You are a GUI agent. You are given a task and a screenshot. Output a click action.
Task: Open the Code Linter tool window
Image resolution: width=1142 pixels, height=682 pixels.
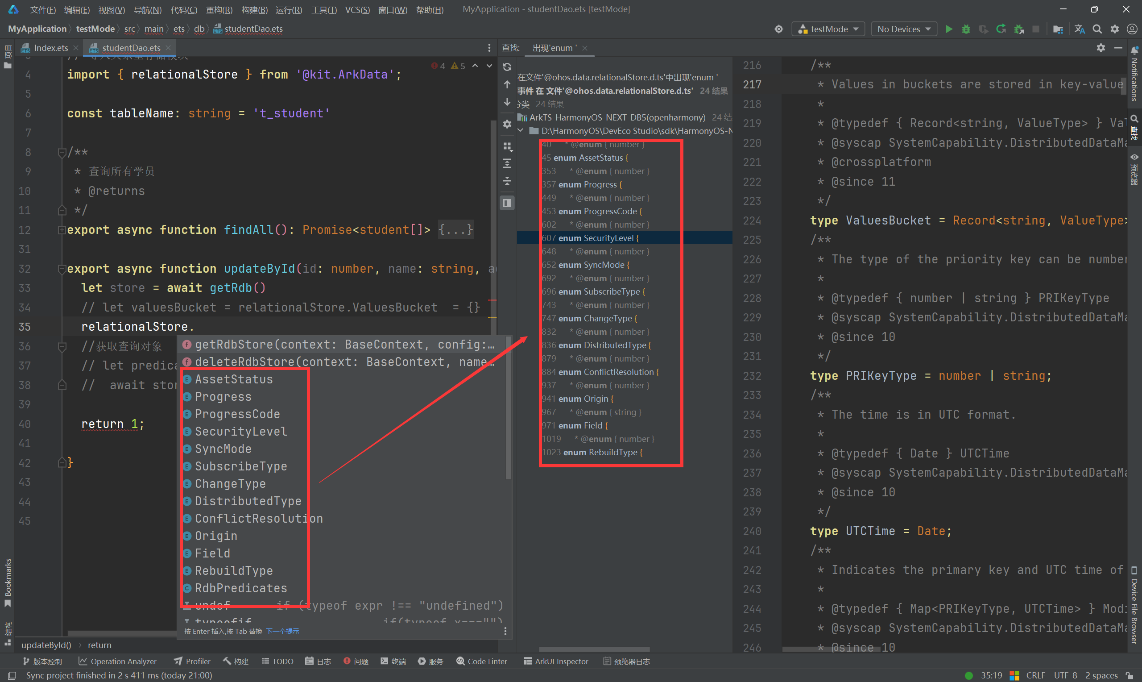pos(481,661)
